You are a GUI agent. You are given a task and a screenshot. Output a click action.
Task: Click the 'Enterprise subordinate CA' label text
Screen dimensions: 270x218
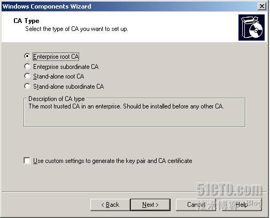tap(66, 67)
